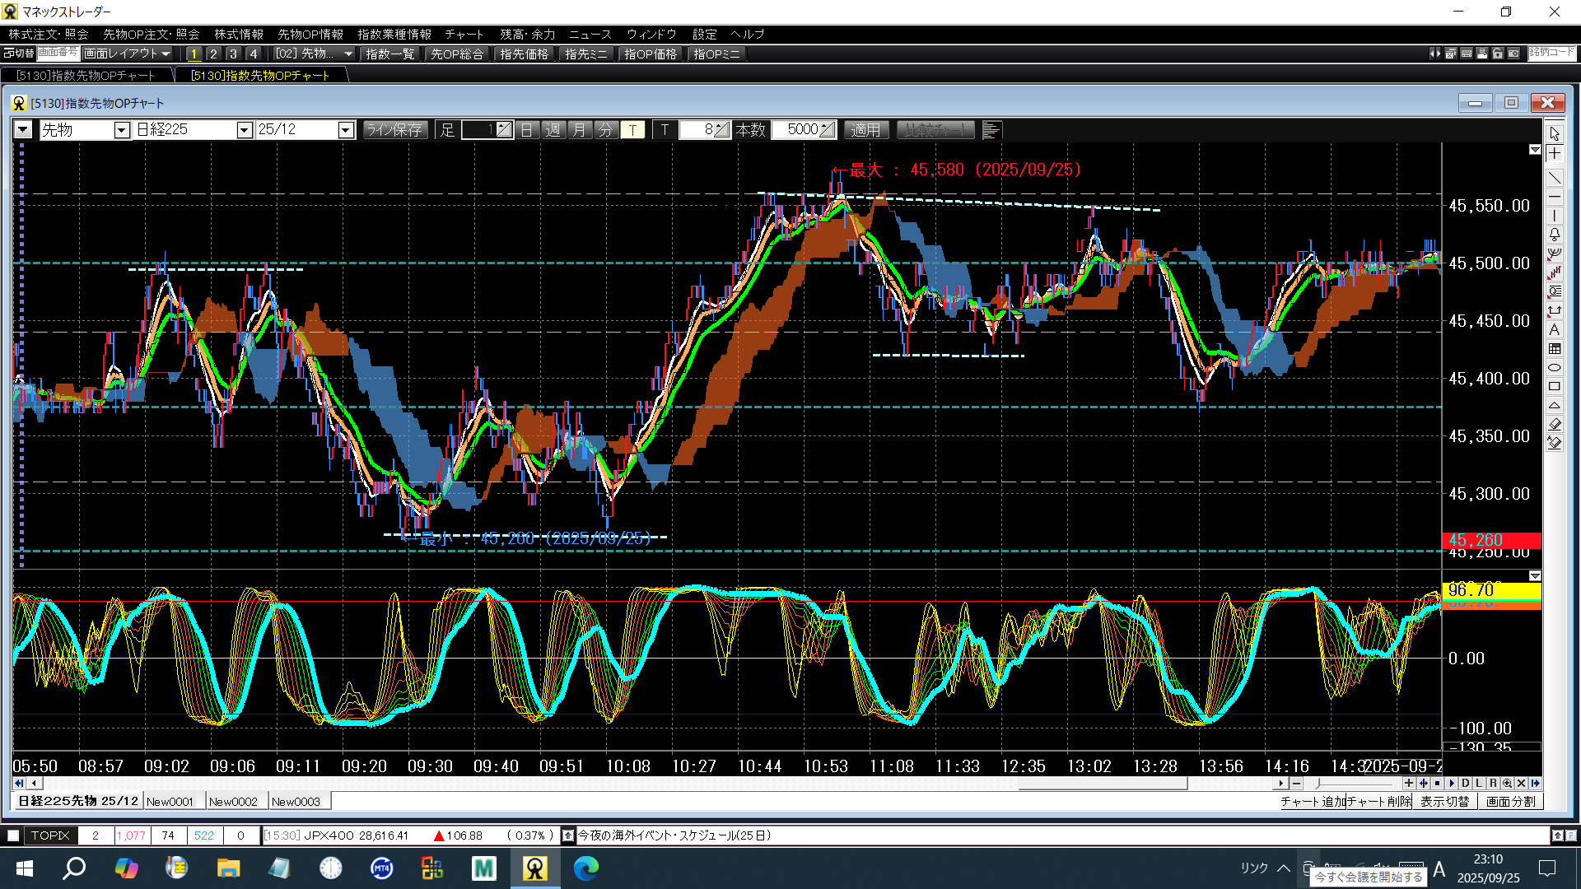Select the rectangle drawing tool

pyautogui.click(x=1554, y=386)
